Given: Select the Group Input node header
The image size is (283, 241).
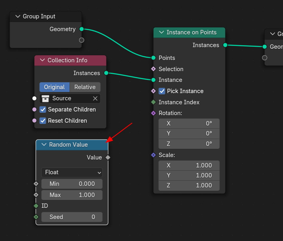Looking at the screenshot, I should (x=46, y=17).
